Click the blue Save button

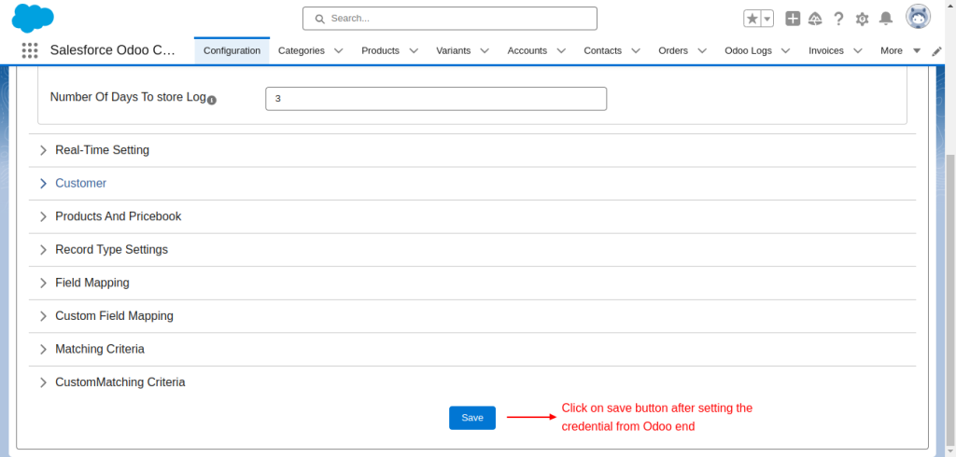(x=472, y=418)
